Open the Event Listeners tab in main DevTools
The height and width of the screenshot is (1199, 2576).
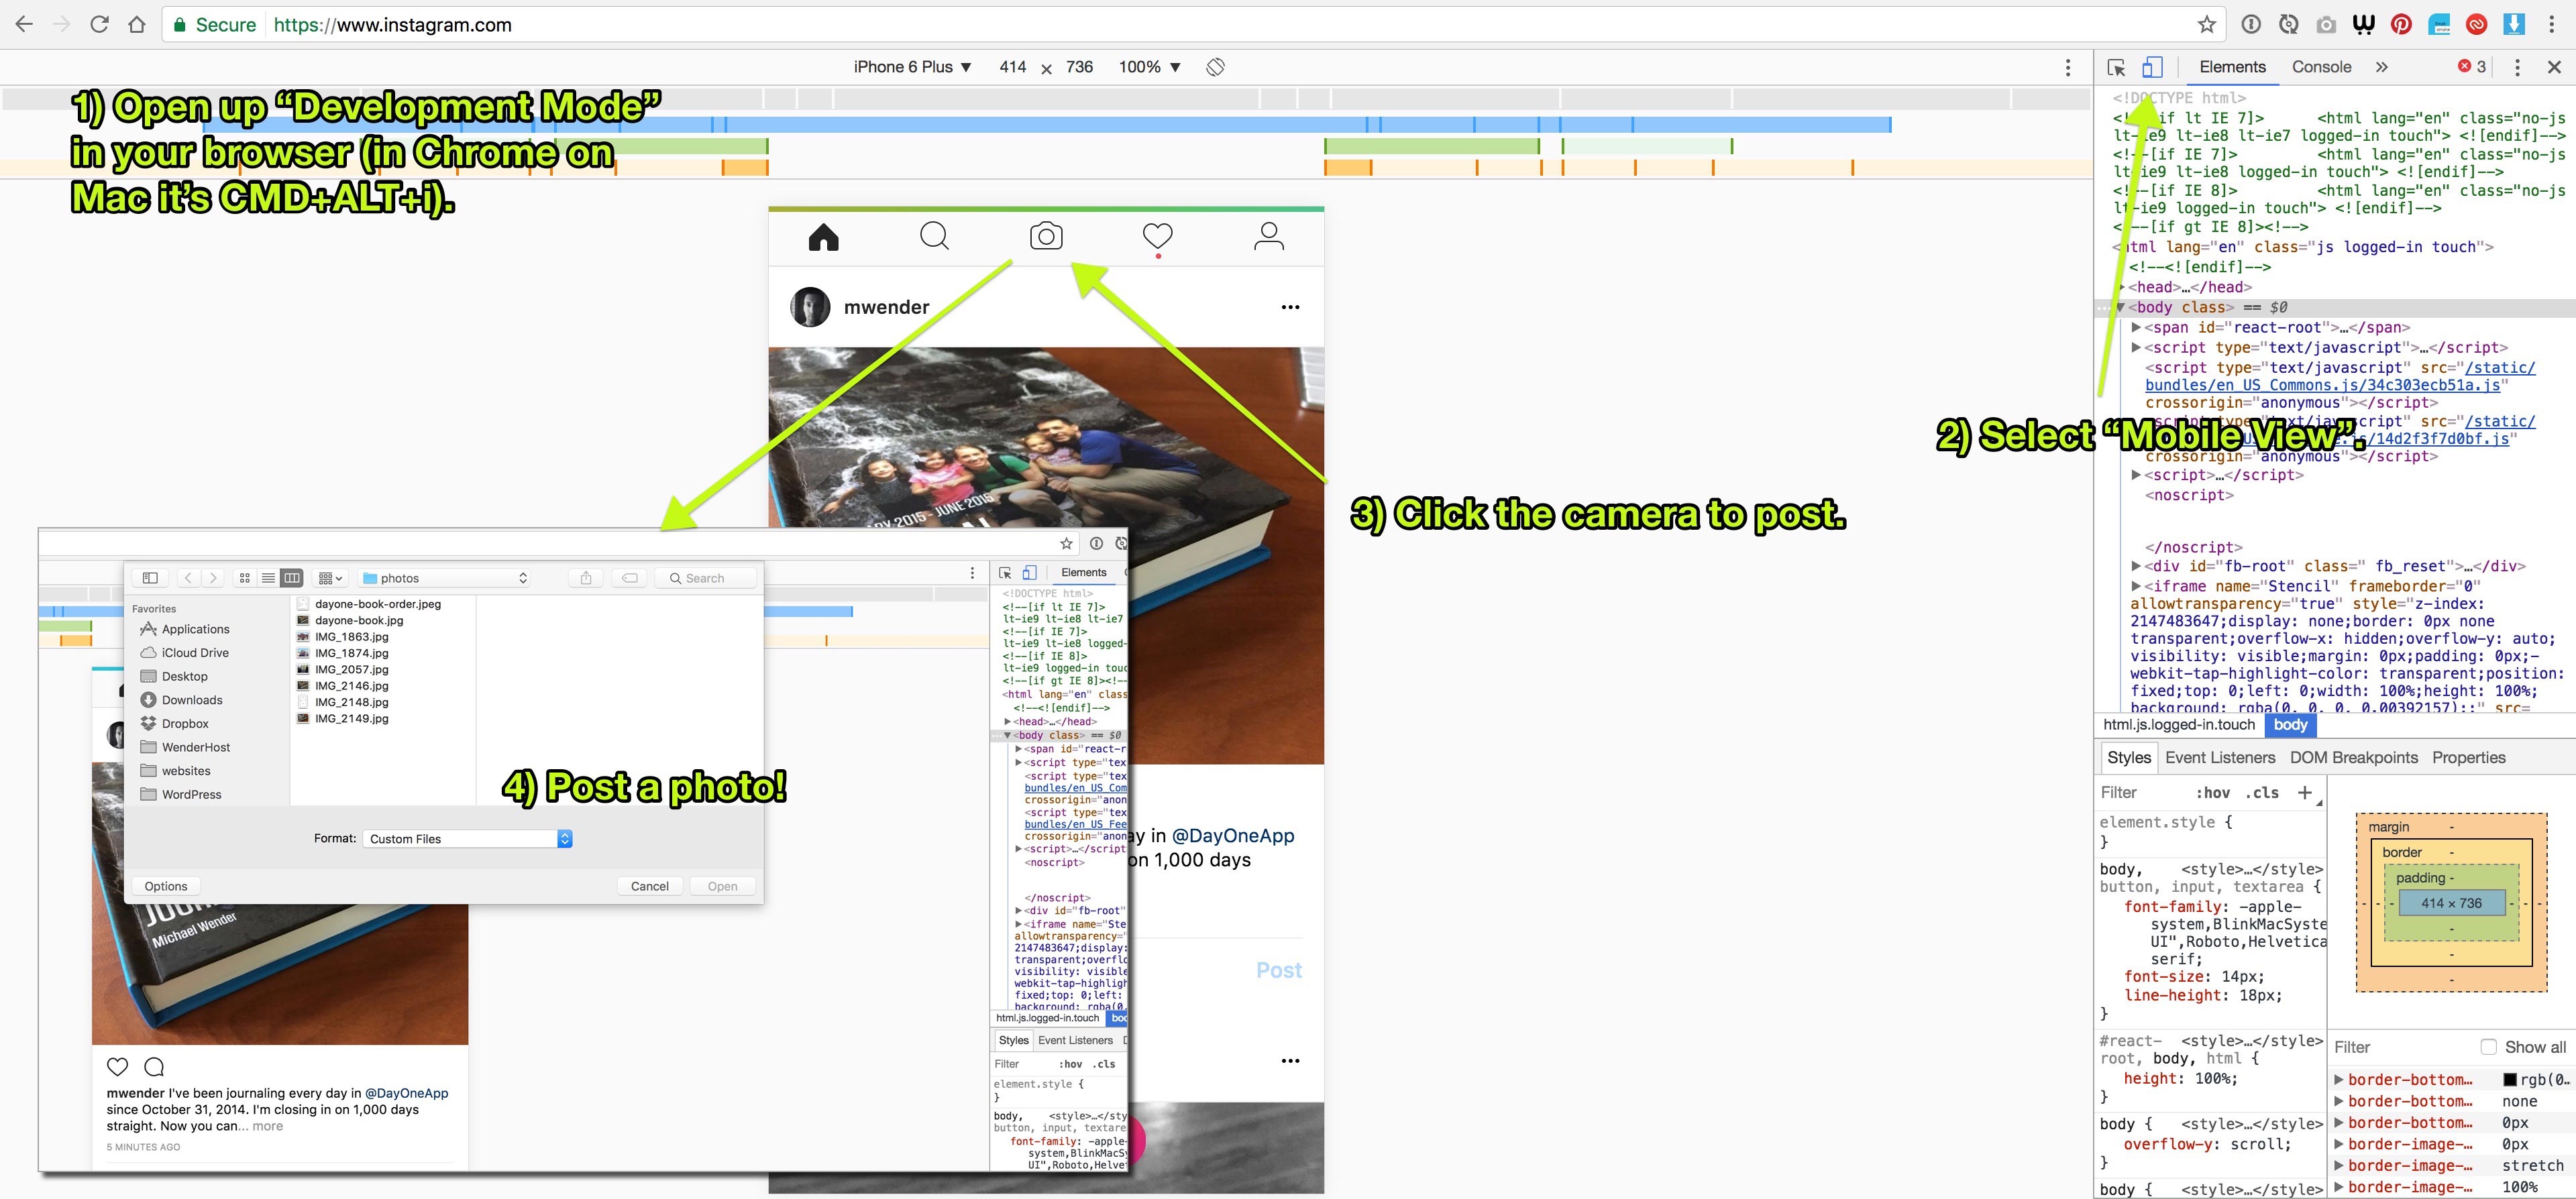coord(2220,758)
